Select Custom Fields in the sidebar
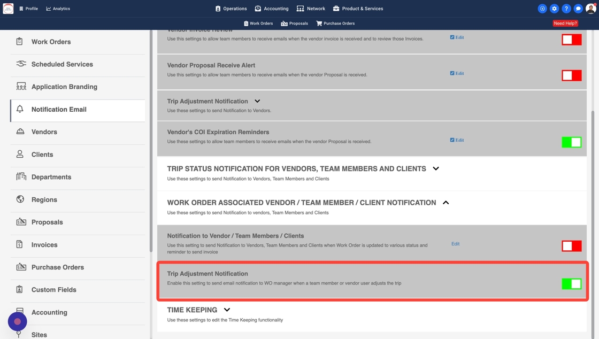 point(78,290)
